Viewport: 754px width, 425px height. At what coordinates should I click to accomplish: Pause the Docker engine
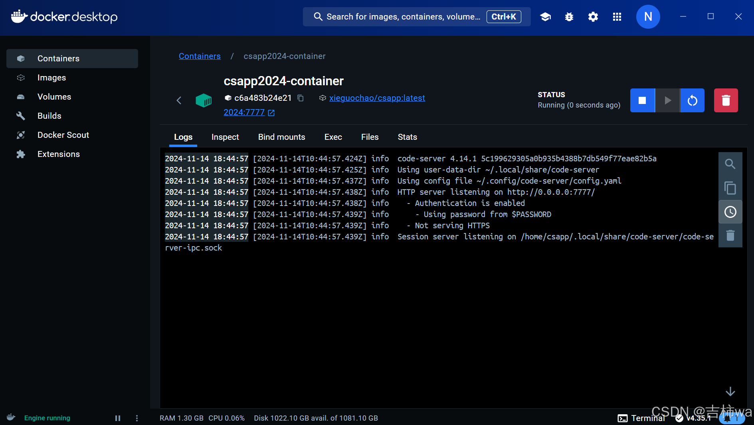118,418
